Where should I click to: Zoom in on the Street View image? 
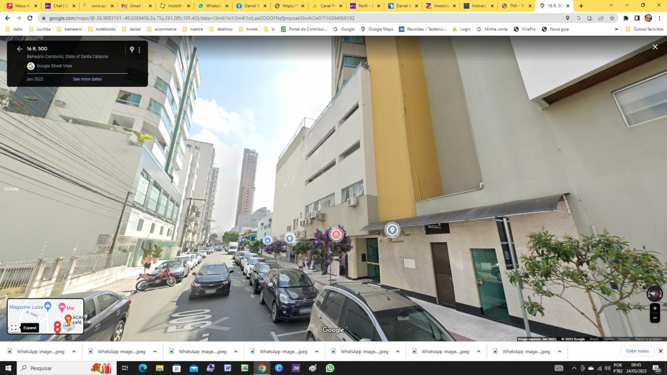pos(655,308)
